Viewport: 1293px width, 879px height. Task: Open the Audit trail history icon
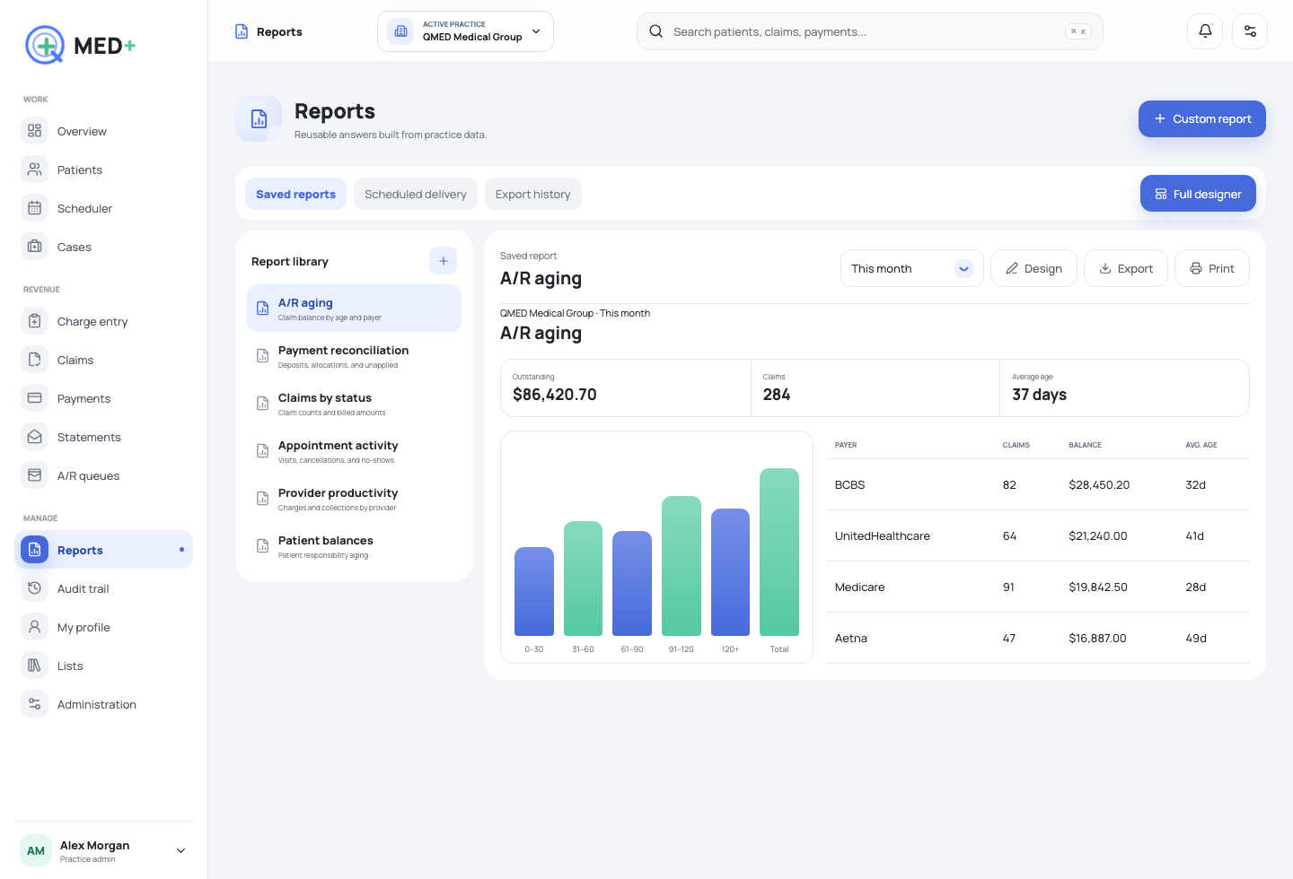(x=34, y=588)
